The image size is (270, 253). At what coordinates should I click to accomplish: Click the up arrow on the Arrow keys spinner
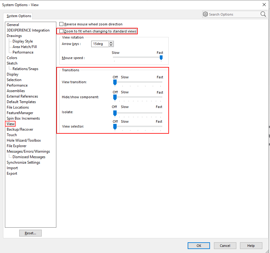111,42
